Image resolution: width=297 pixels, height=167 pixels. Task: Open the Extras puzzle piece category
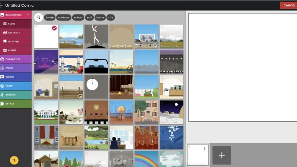click(16, 104)
